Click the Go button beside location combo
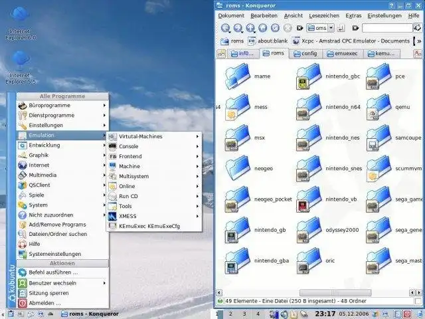425x319 pixels. pyautogui.click(x=341, y=28)
